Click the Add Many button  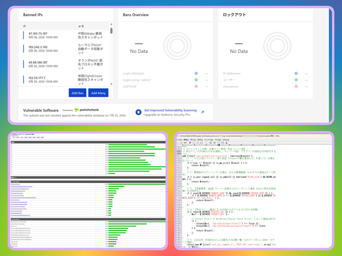coord(98,93)
